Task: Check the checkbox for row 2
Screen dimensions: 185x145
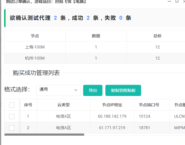Action: tap(12, 128)
